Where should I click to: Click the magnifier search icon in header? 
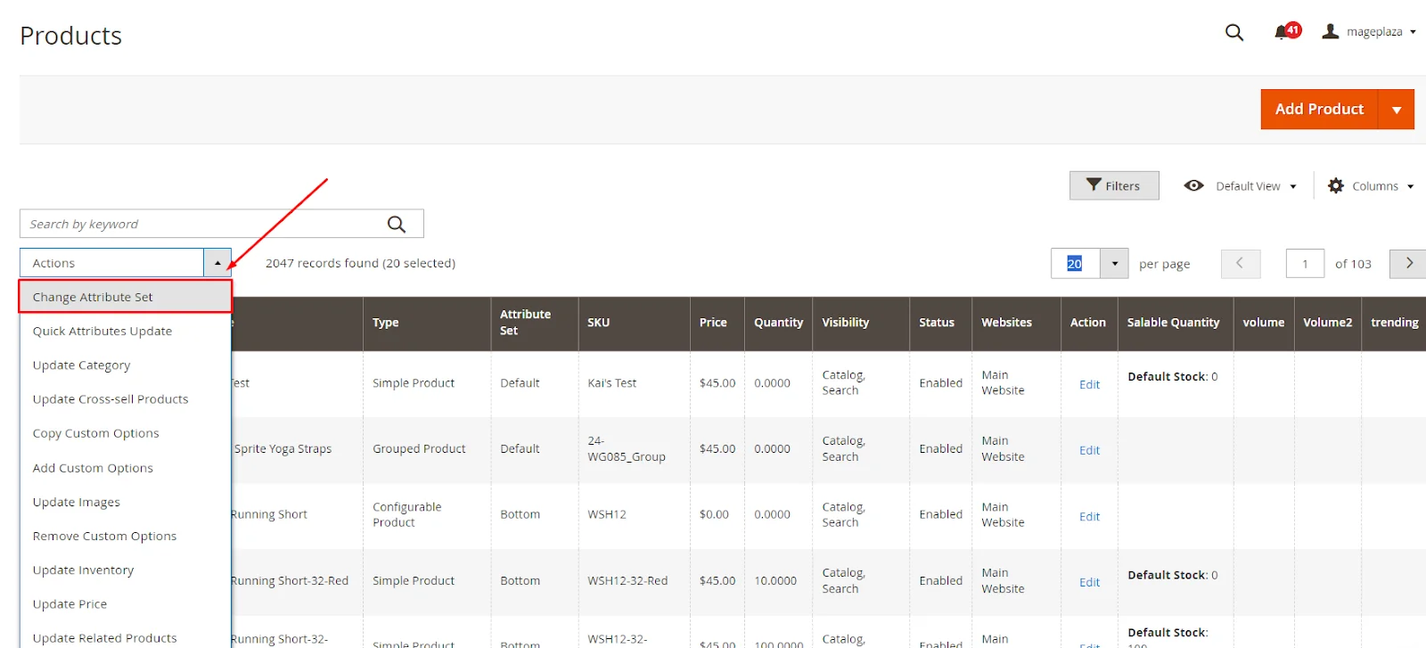1233,32
